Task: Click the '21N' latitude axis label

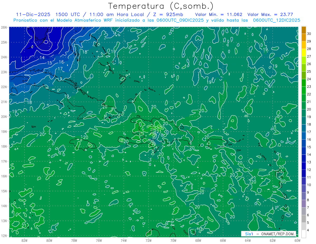Action: pos(4,102)
